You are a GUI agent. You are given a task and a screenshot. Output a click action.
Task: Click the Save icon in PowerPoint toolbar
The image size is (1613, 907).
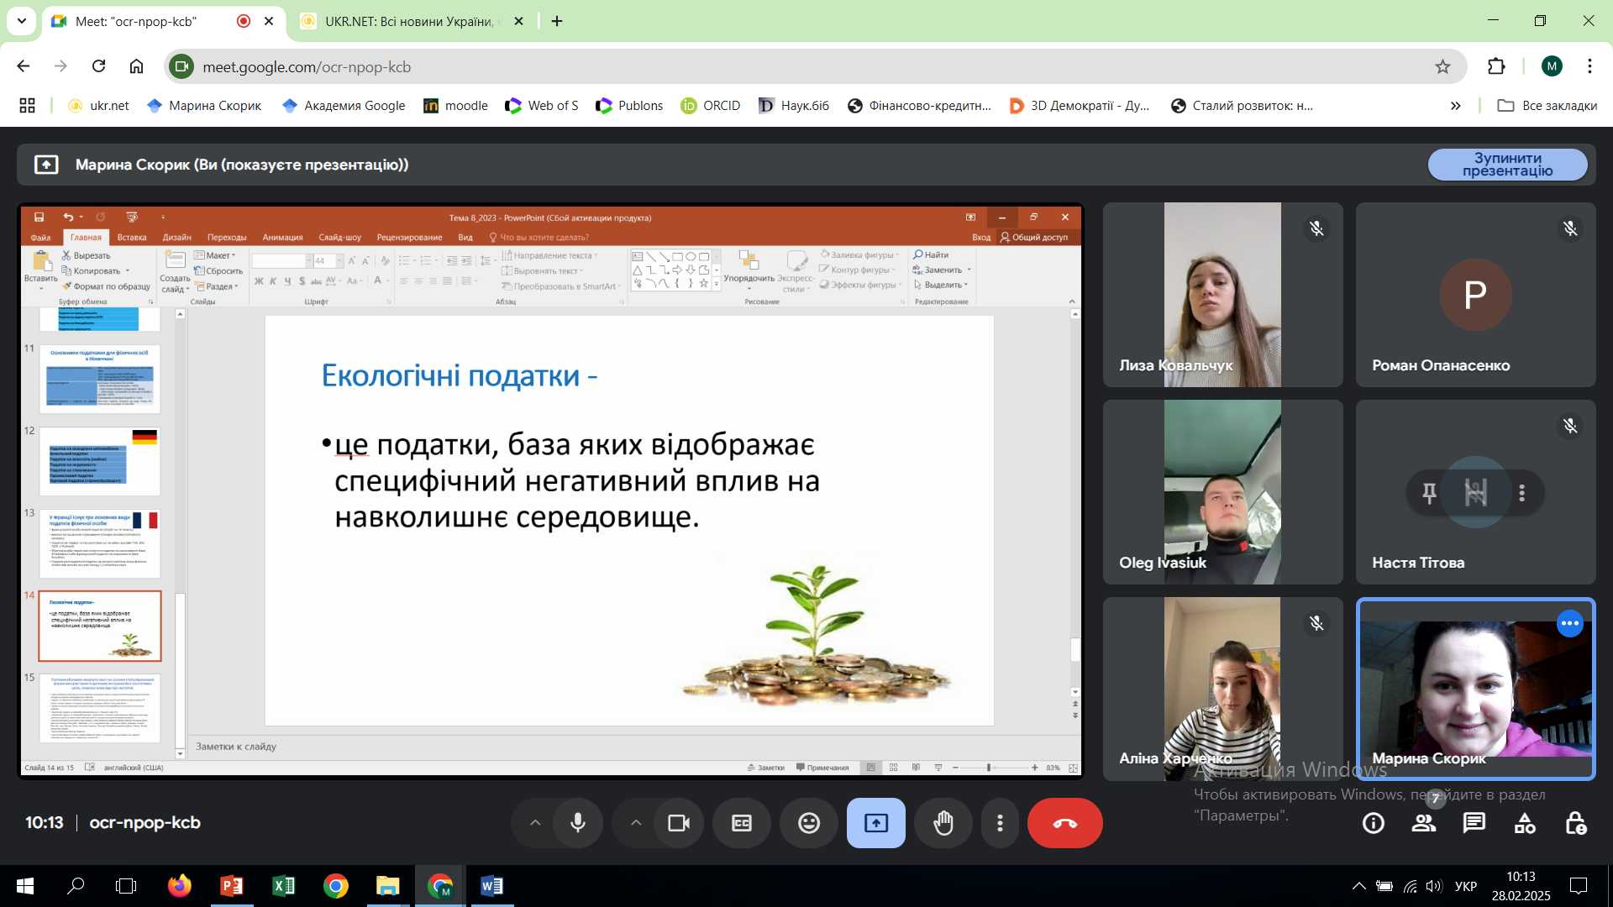tap(39, 218)
